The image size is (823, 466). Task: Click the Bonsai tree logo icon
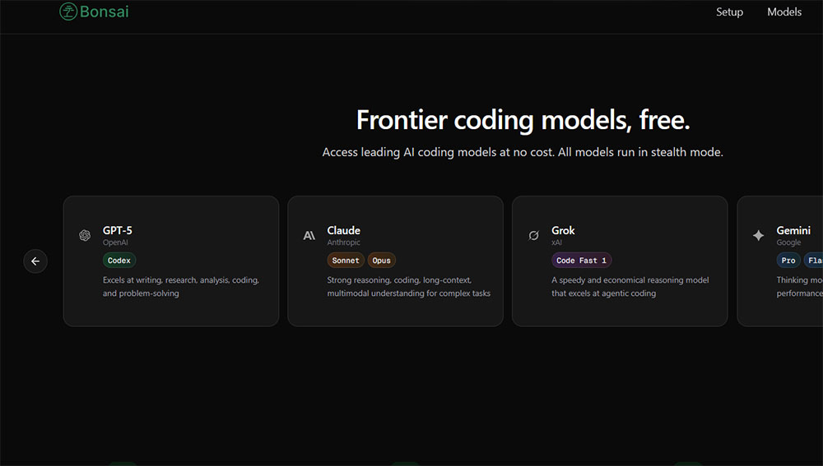point(68,12)
